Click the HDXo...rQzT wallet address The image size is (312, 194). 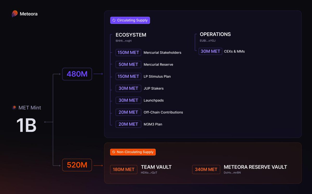149,173
